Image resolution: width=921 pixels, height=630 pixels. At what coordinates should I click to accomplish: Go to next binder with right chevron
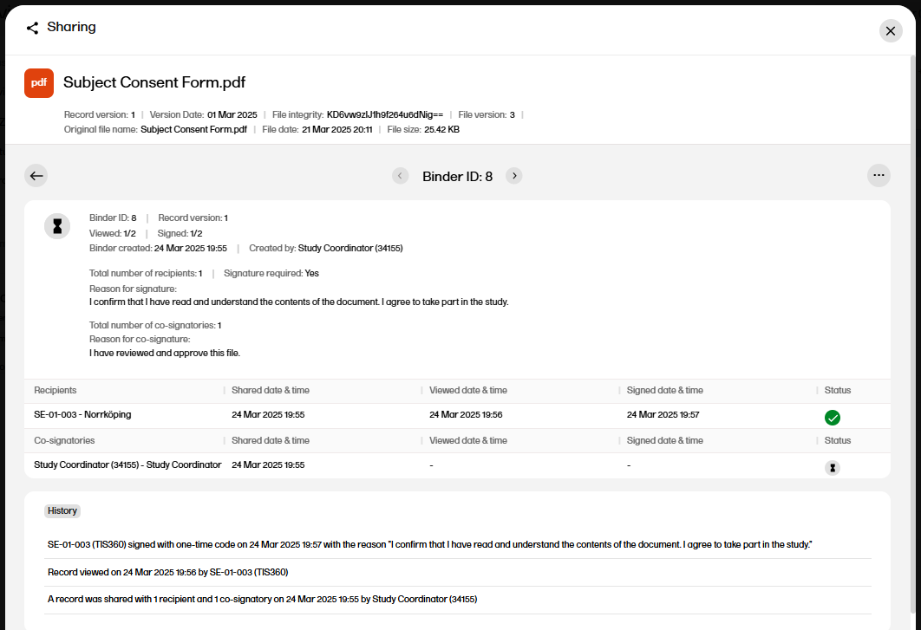514,176
